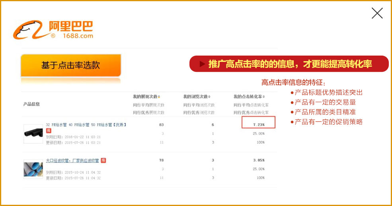Screen dimensions: 392x206
Task: Open the blue corrugated pipe thumbnail
Action: pyautogui.click(x=33, y=169)
